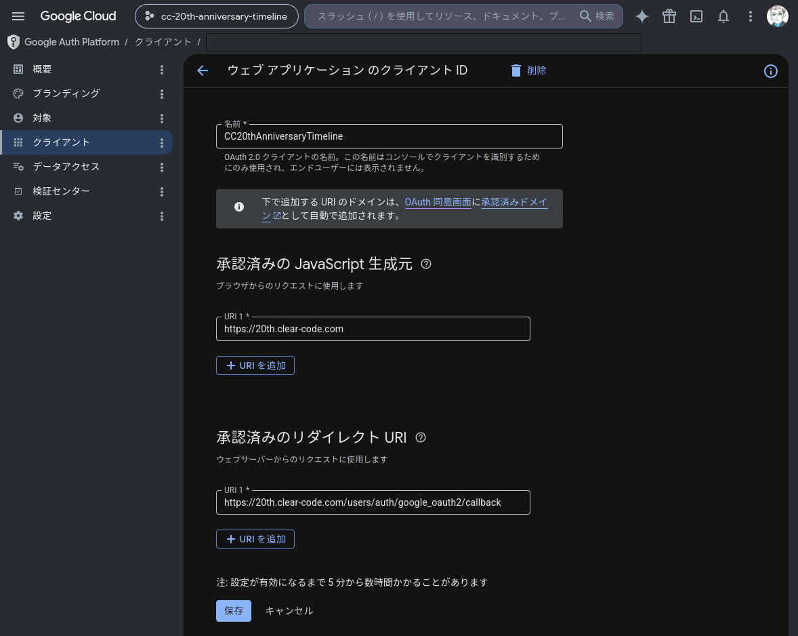Edit the redirect URI 1 callback field
This screenshot has height=636, width=798.
[x=373, y=502]
